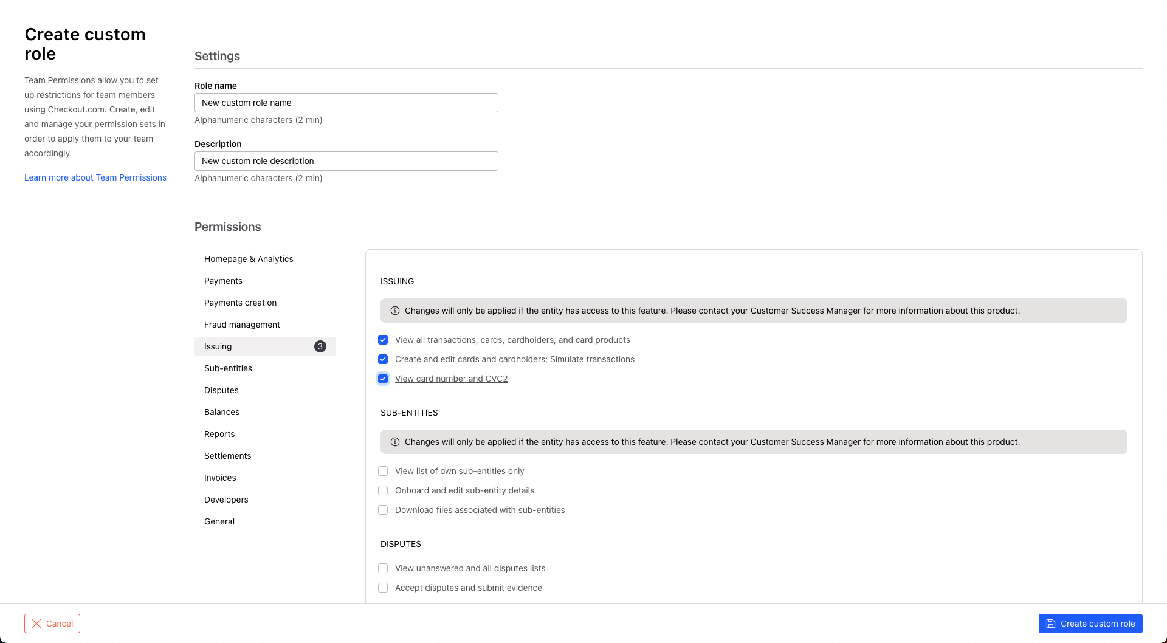Click the info icon in the Sub-entities notice
1167x643 pixels.
tap(395, 442)
